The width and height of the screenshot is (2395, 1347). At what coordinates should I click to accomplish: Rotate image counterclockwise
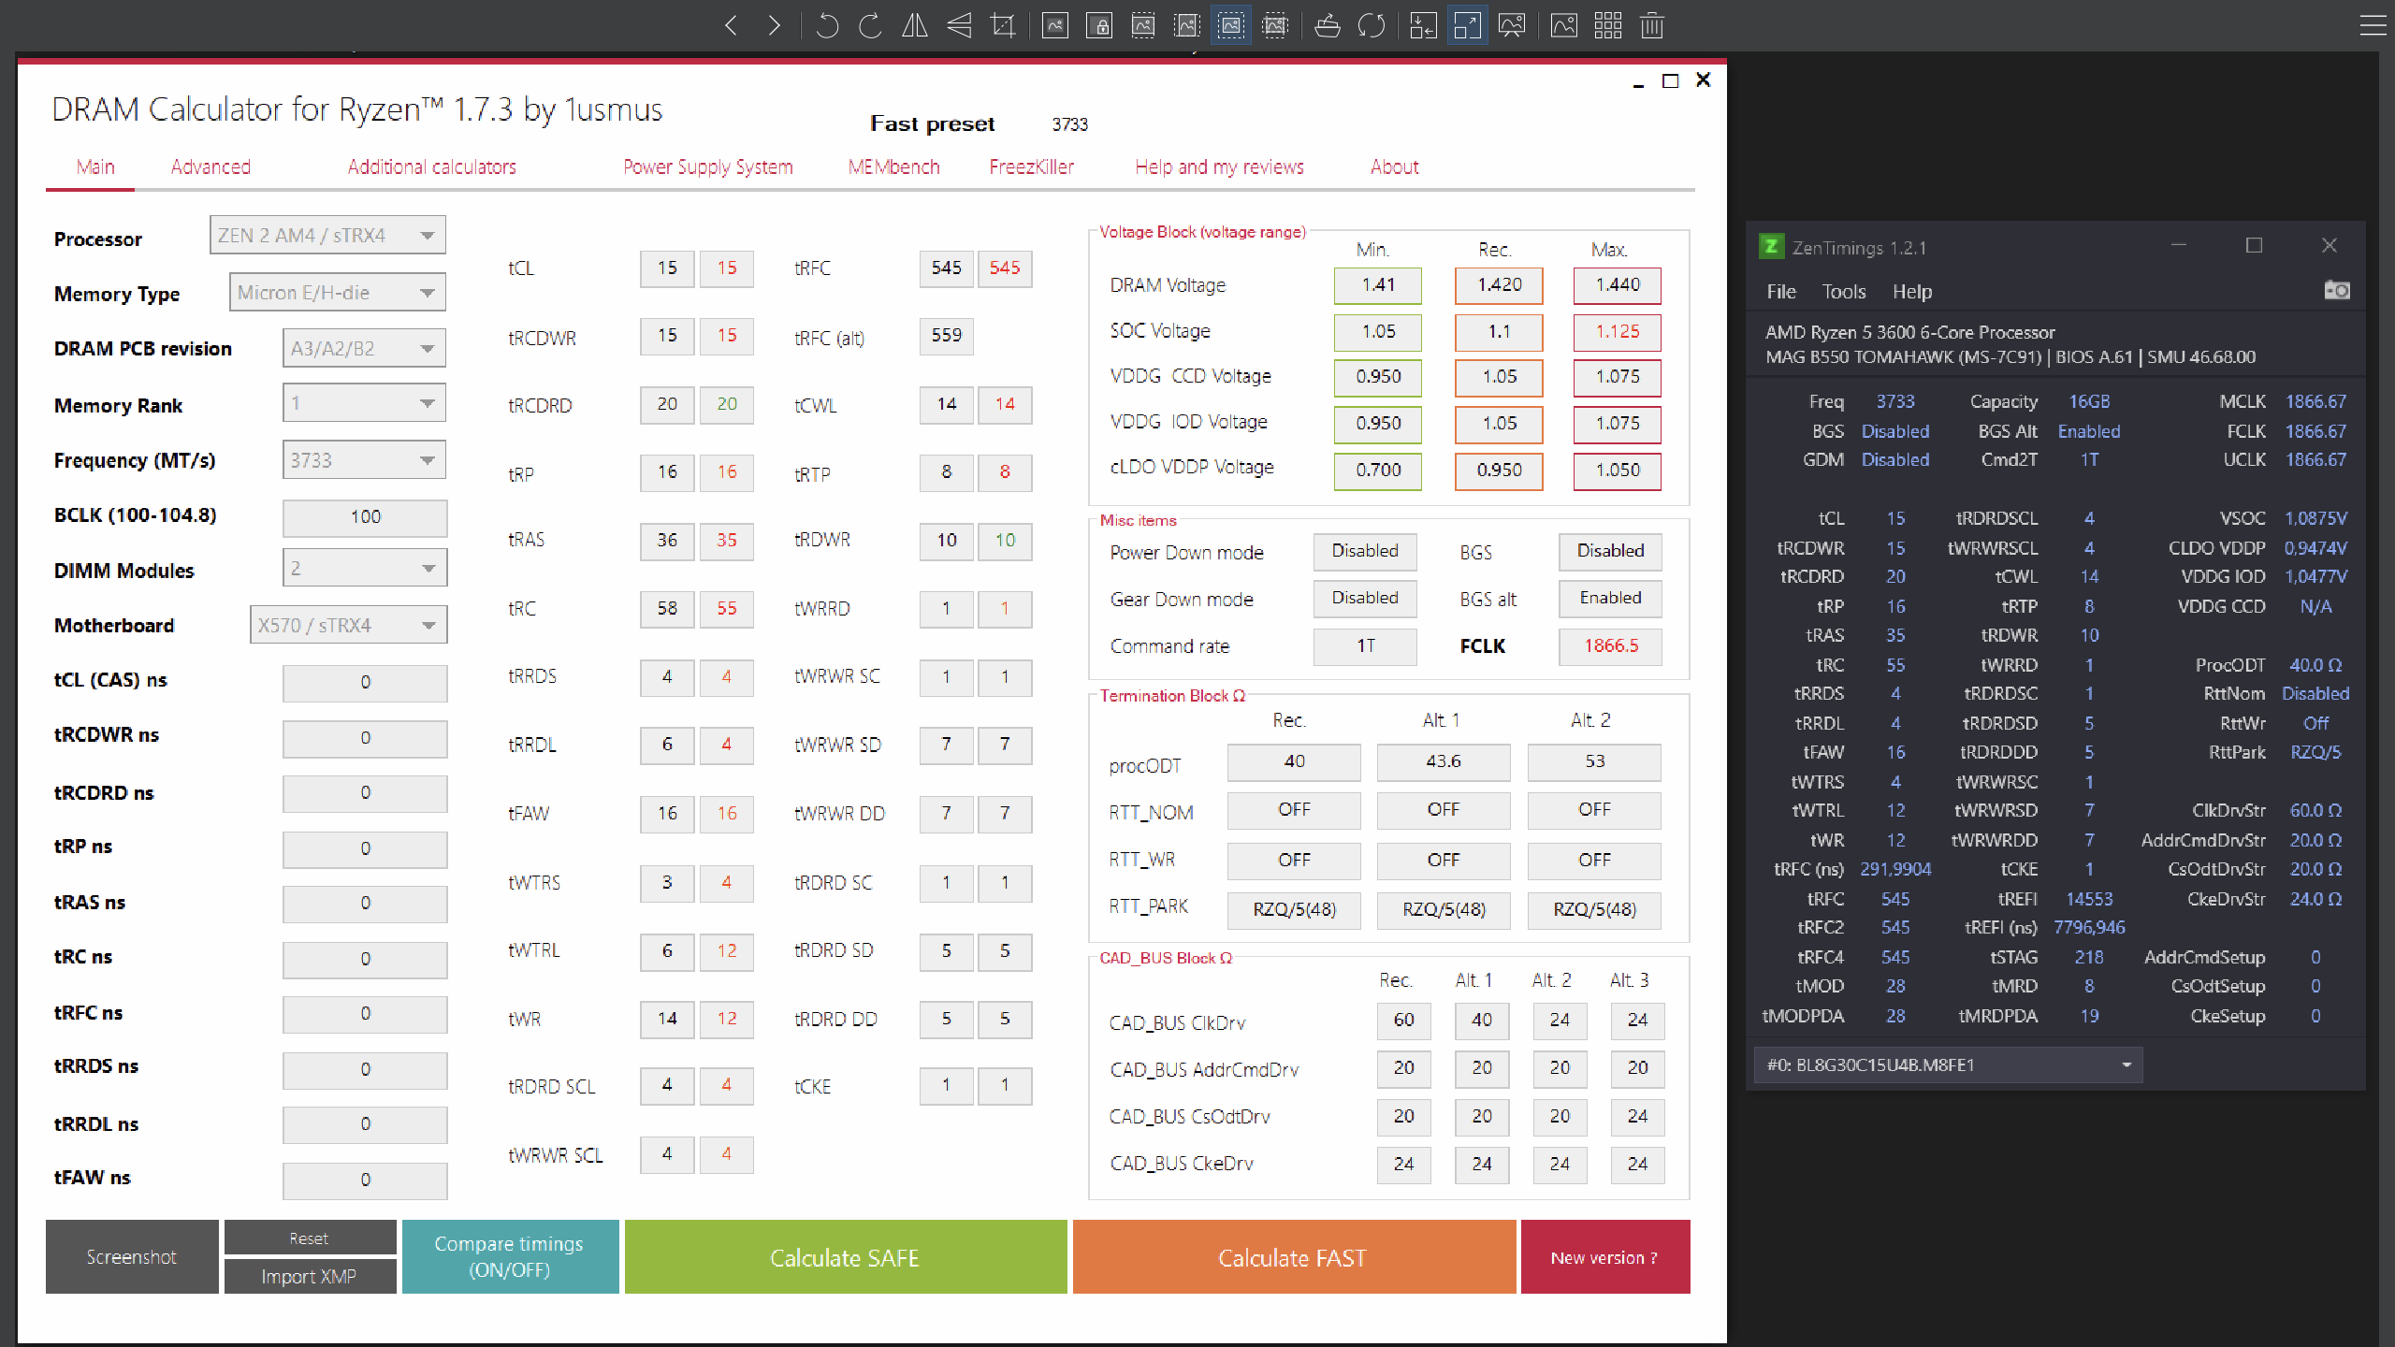(x=827, y=25)
